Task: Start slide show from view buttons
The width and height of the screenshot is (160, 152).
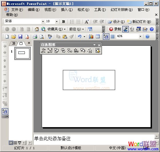Action: [x=20, y=143]
